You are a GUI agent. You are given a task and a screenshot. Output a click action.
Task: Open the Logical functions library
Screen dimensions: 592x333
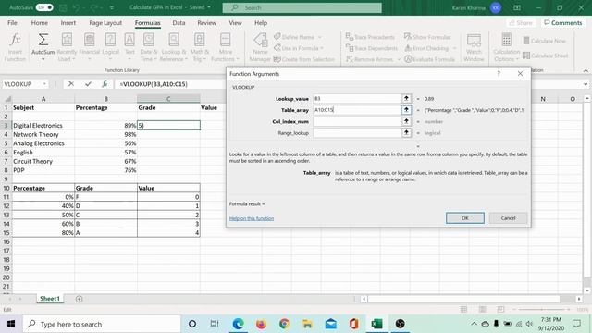110,47
